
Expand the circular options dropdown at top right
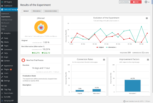(x=147, y=2)
